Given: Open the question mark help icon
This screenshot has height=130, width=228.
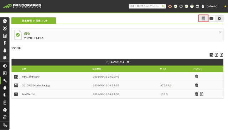Looking at the screenshot, I should 192,6.
